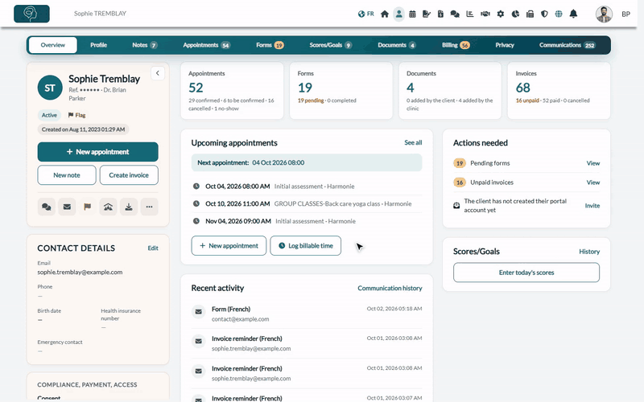This screenshot has width=644, height=402.
Task: Click the download quick action icon
Action: click(x=129, y=207)
